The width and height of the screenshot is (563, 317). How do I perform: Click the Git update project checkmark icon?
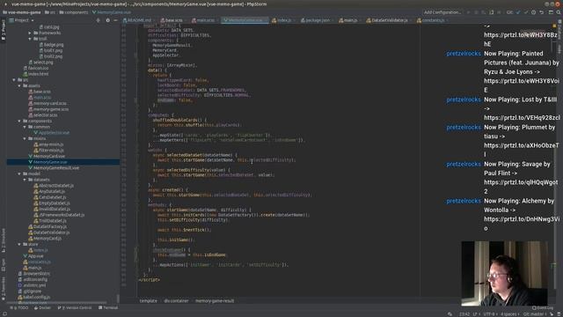tap(518, 12)
